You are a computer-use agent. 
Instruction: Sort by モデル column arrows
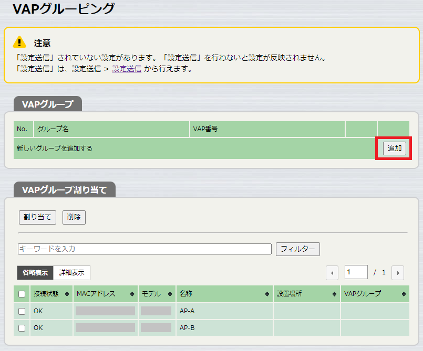pyautogui.click(x=170, y=294)
